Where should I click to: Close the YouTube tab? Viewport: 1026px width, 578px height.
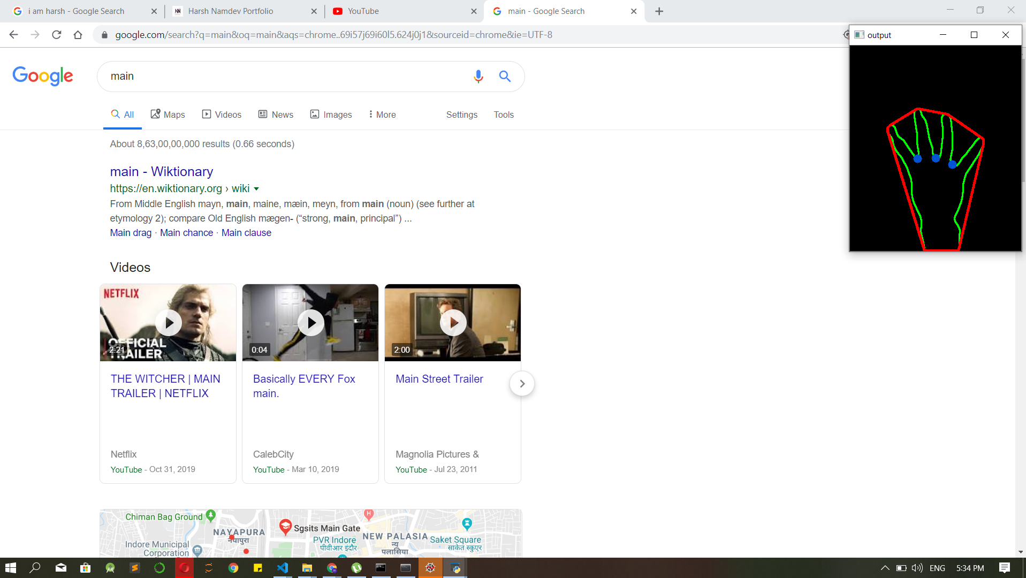click(x=474, y=11)
